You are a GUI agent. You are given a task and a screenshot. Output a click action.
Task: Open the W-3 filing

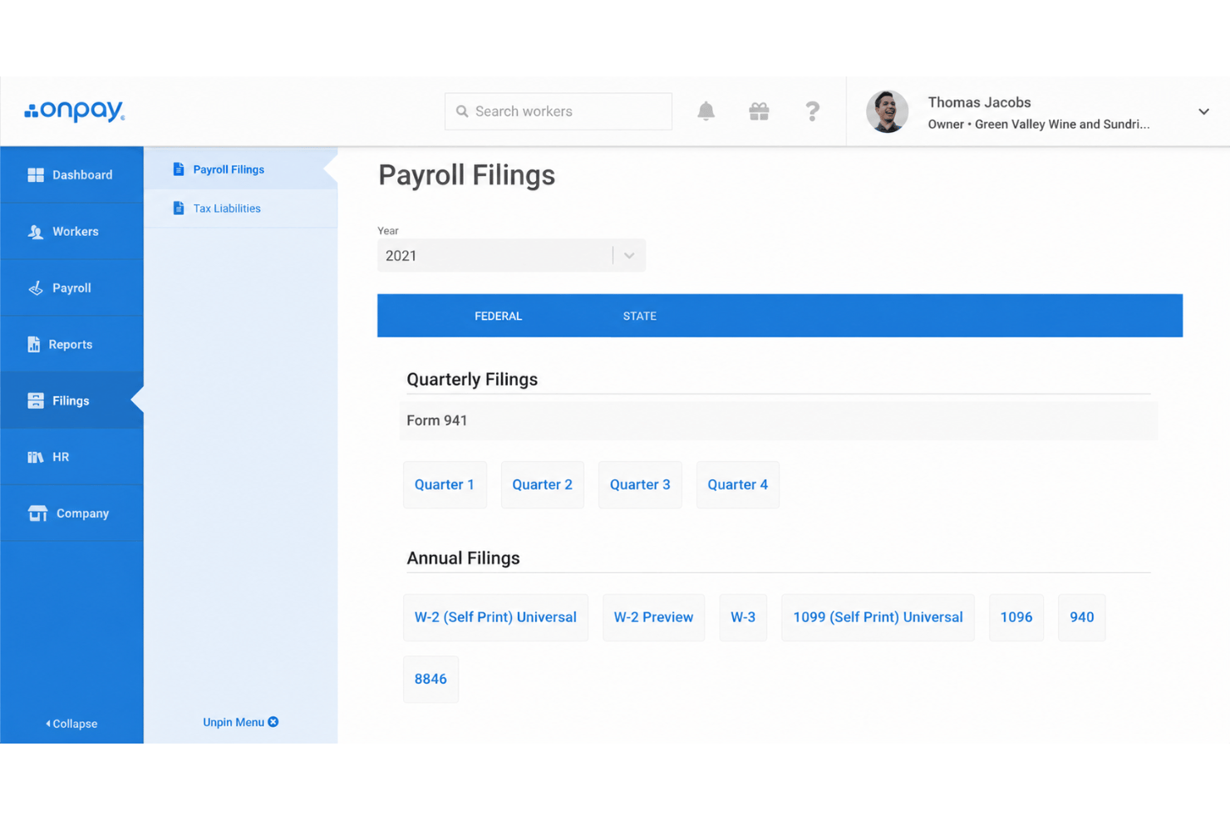(x=743, y=617)
